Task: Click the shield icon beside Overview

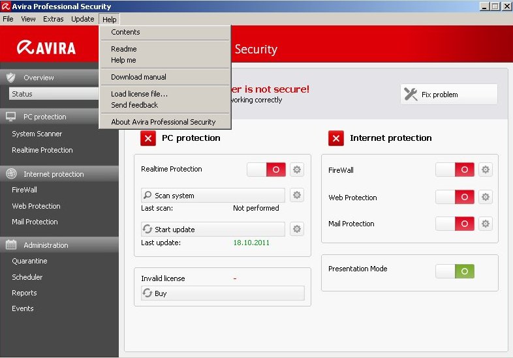Action: click(x=11, y=78)
